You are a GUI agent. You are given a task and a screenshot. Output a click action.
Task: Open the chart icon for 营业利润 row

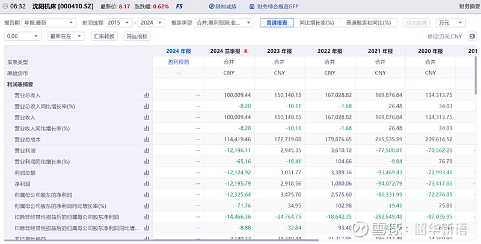[x=147, y=150]
